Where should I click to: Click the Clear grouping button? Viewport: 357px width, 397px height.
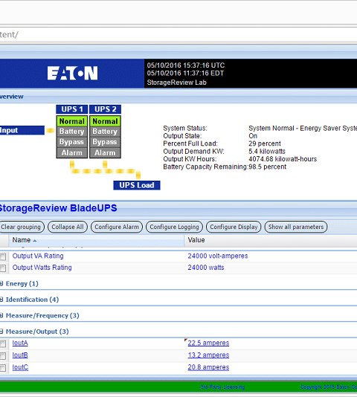click(x=22, y=227)
